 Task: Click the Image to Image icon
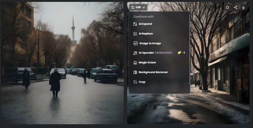[x=135, y=43]
